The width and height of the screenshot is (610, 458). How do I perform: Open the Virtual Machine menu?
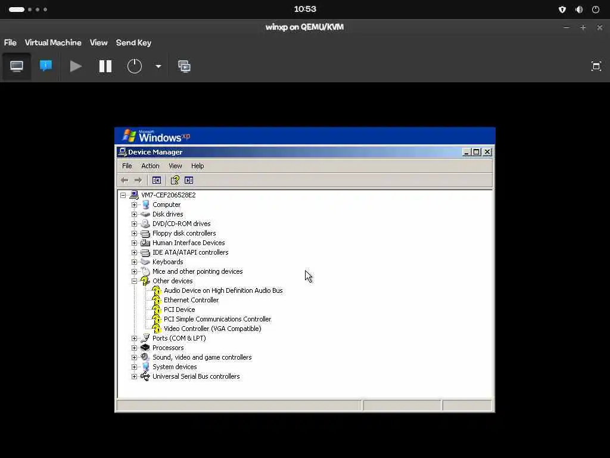[53, 42]
